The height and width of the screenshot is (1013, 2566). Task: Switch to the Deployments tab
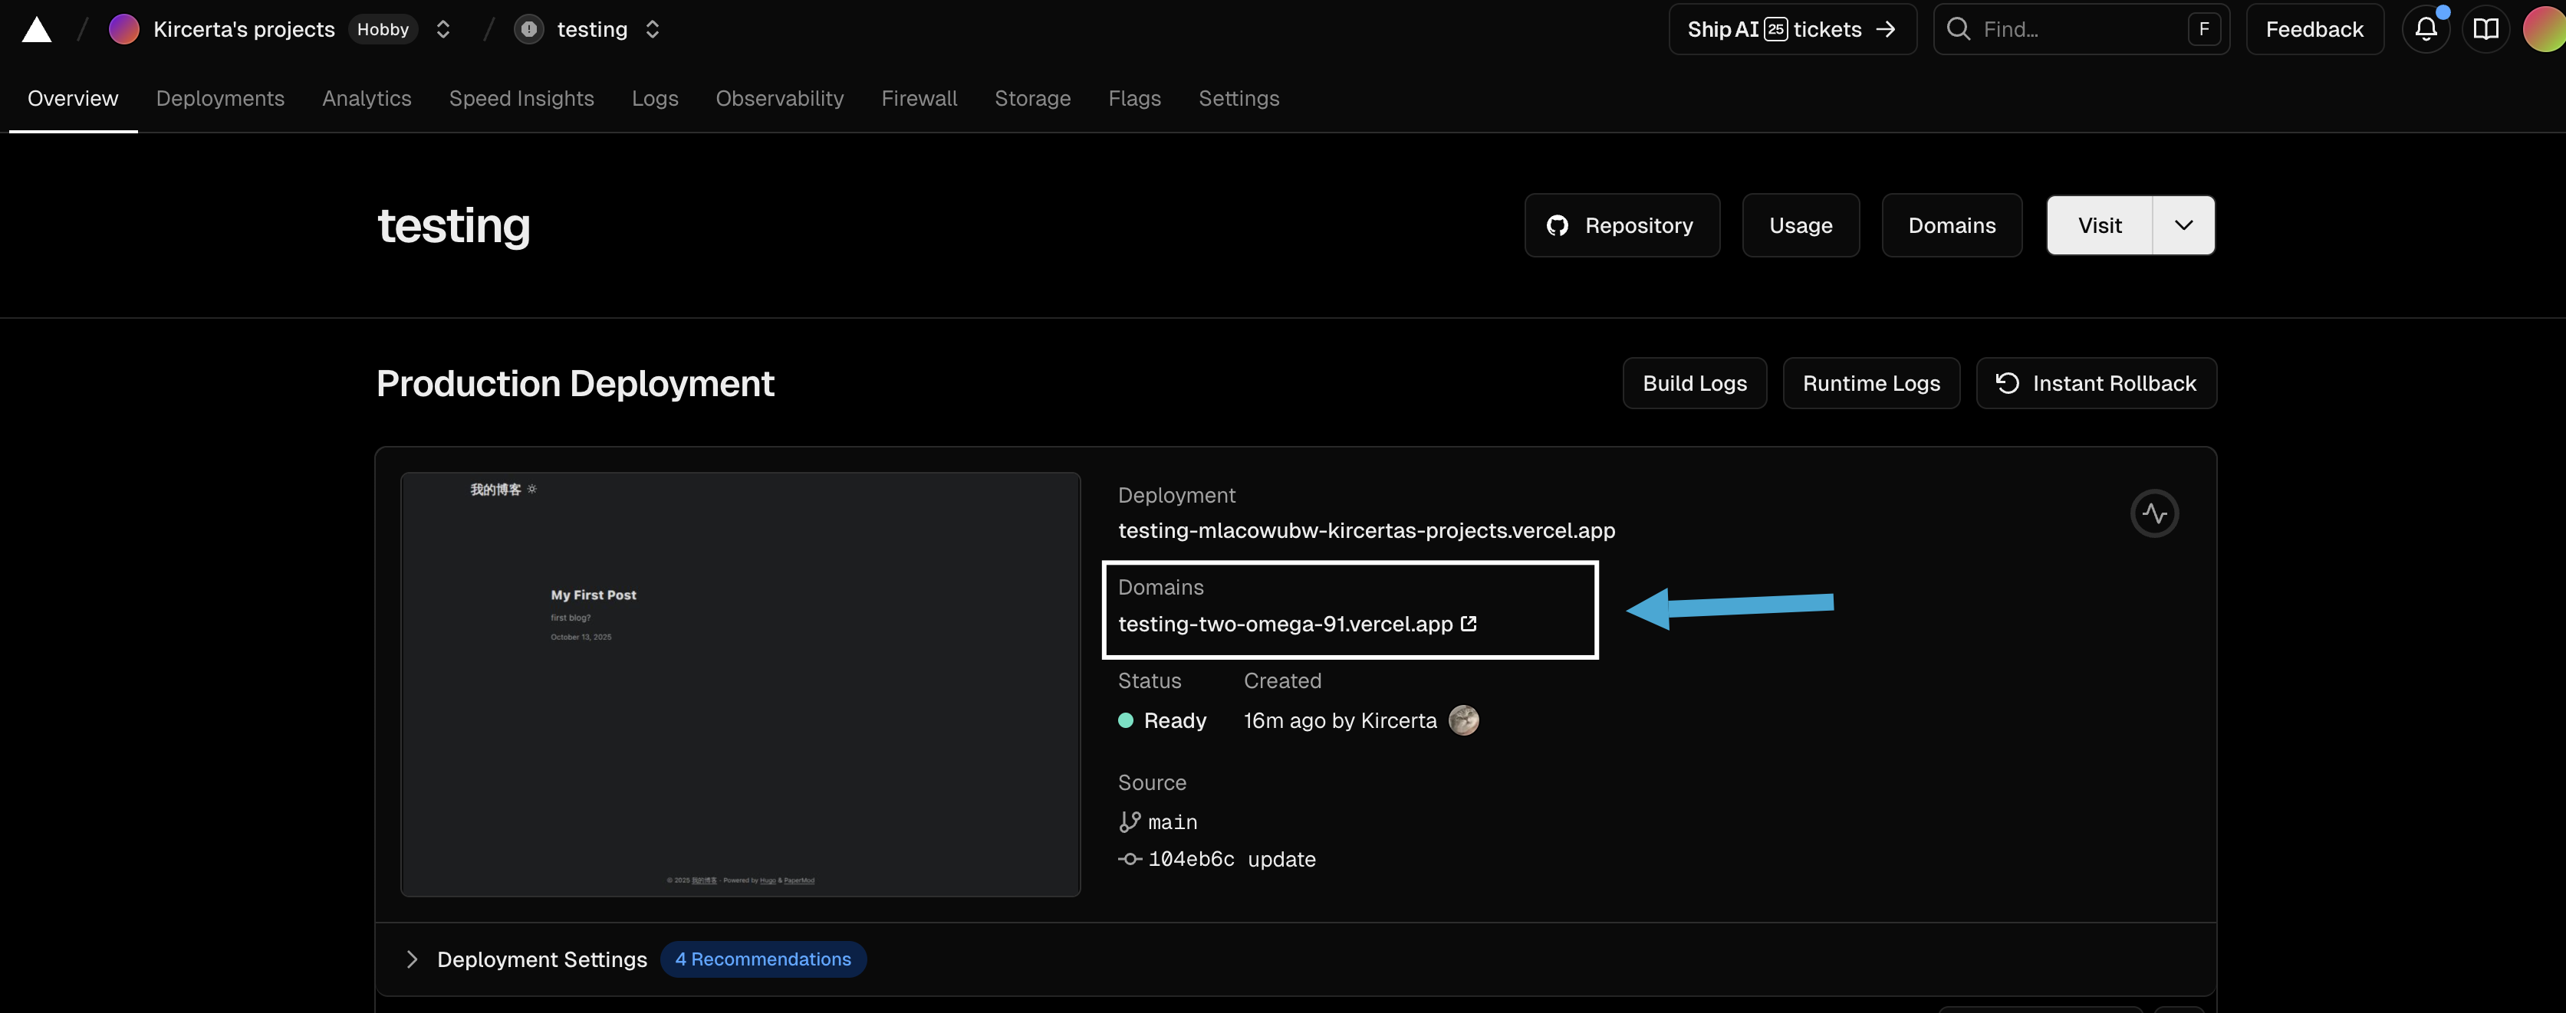(x=220, y=99)
